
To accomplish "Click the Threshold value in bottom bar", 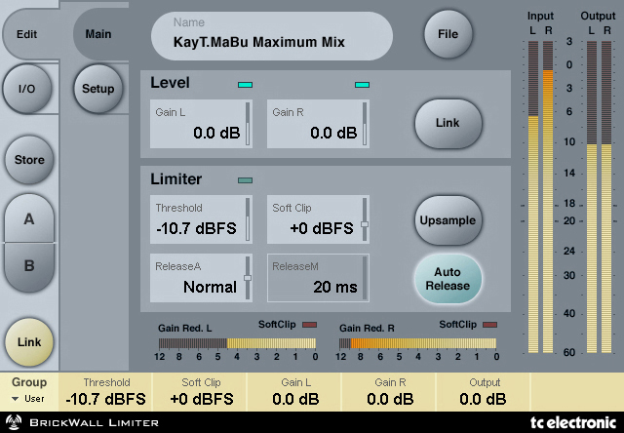I will pyautogui.click(x=106, y=399).
